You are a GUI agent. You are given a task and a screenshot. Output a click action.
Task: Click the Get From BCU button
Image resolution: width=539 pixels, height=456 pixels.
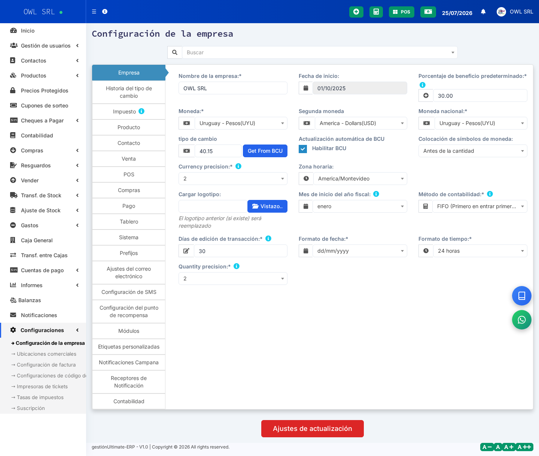click(265, 151)
